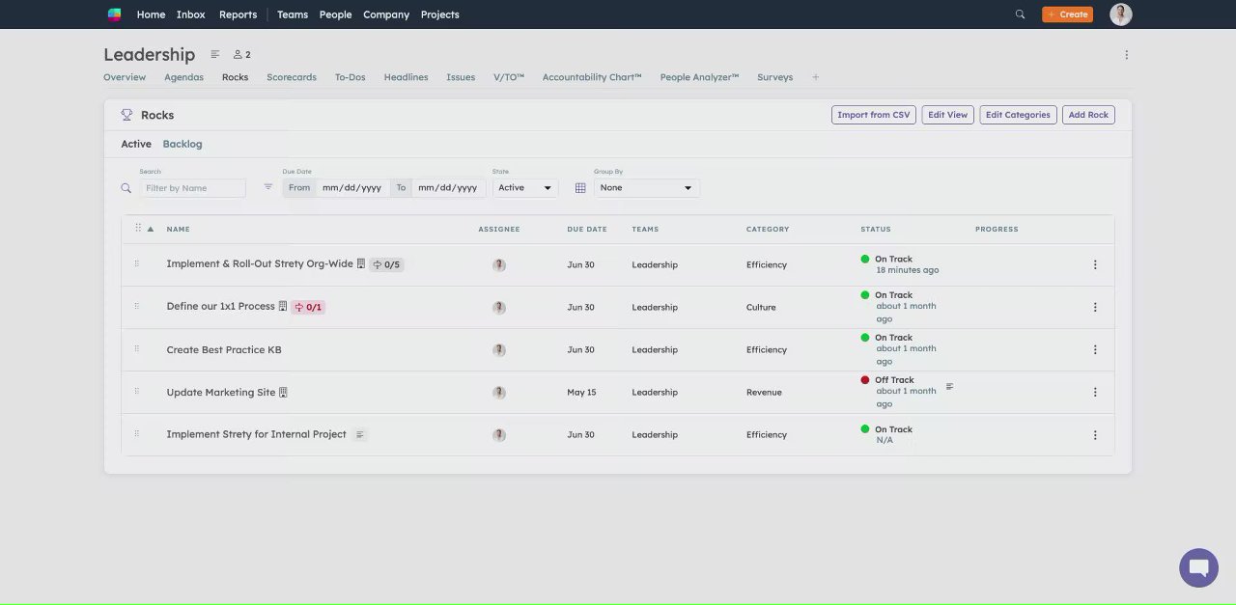1236x605 pixels.
Task: Switch to the Headlines tab
Action: (x=406, y=77)
